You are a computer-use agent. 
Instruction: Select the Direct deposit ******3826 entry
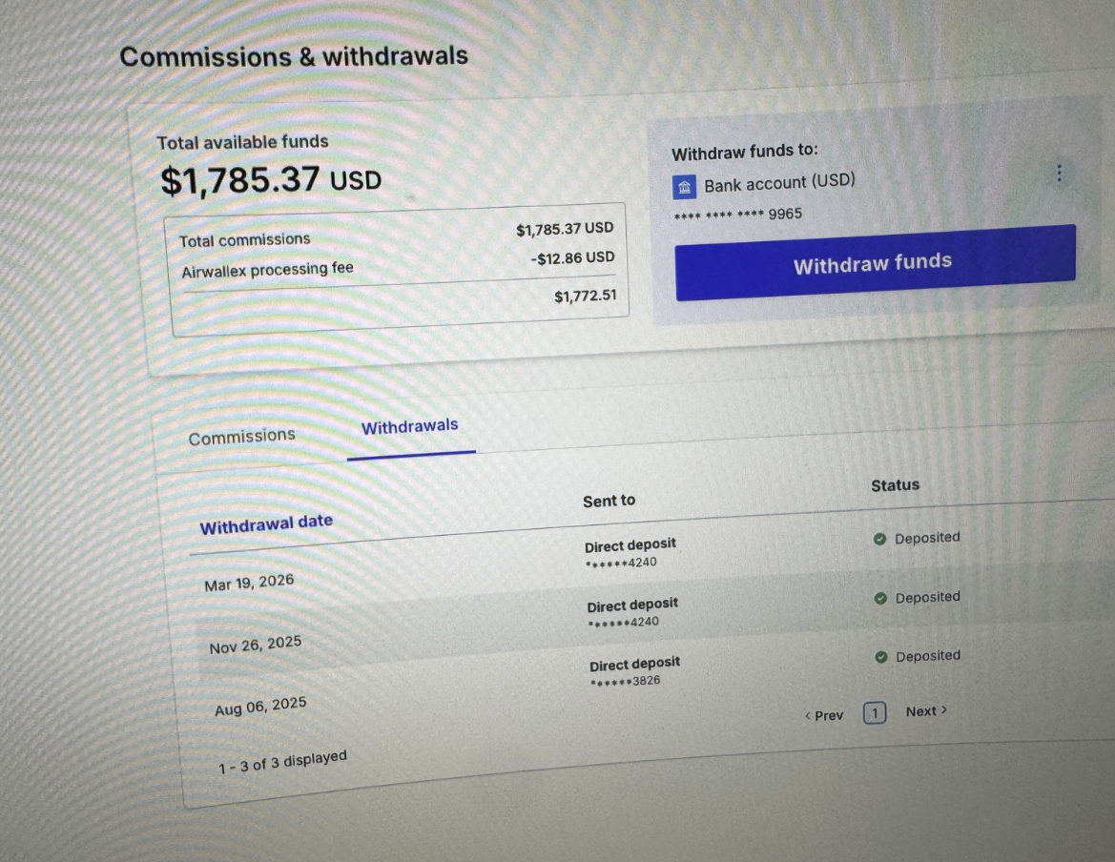pyautogui.click(x=634, y=671)
